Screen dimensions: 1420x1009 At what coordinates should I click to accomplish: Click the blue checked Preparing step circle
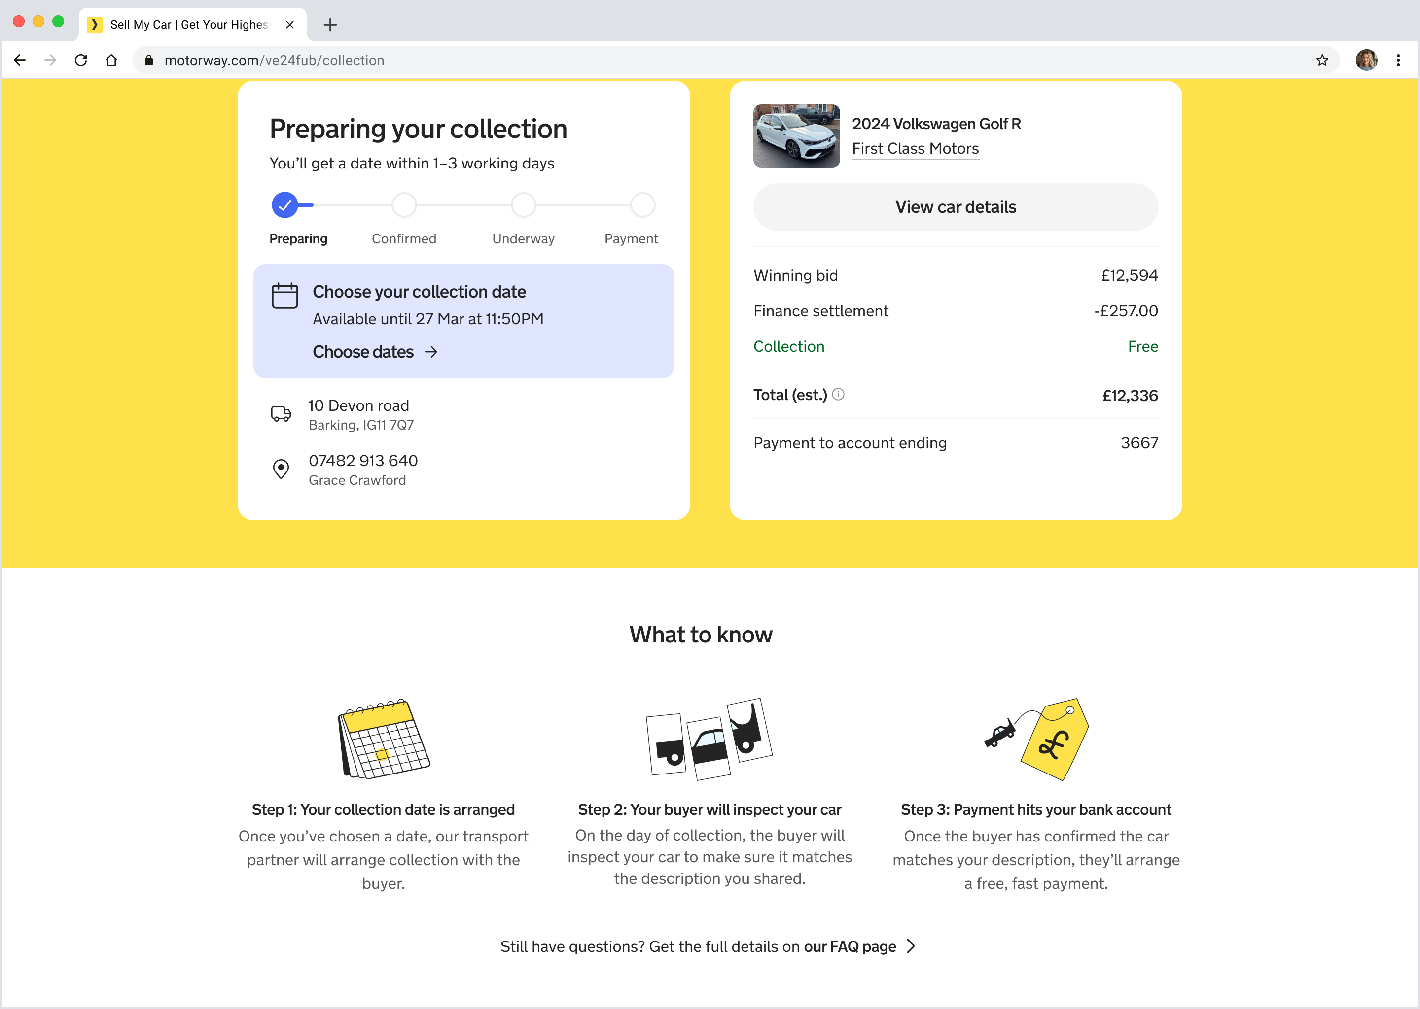(285, 205)
